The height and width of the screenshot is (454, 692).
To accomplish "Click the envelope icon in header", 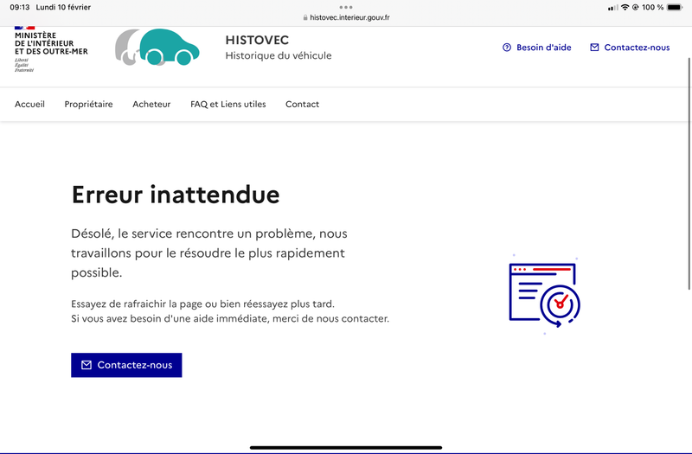I will click(x=594, y=48).
